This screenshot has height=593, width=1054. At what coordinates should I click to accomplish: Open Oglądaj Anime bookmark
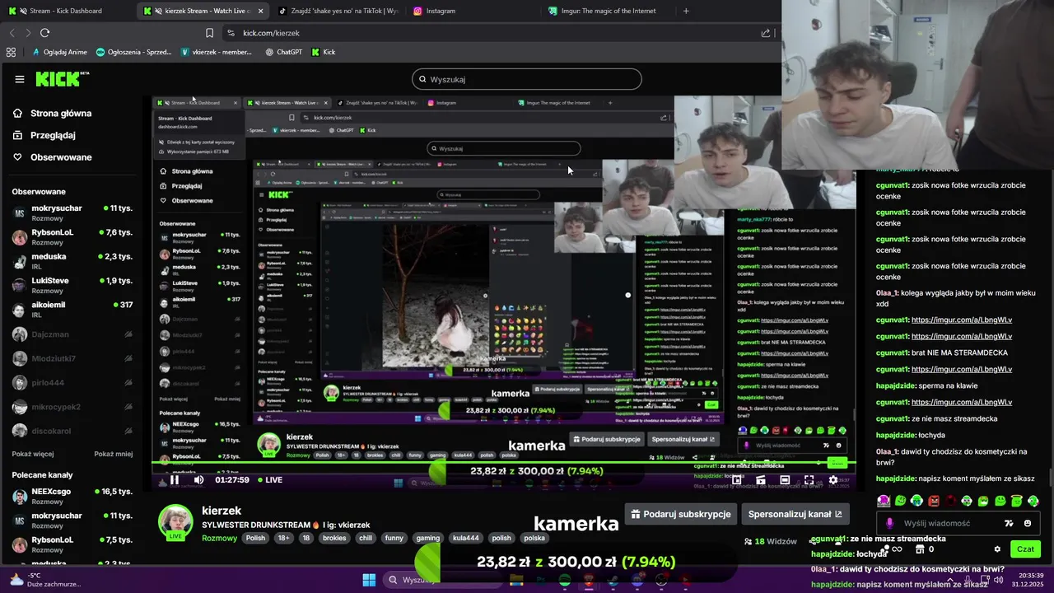tap(59, 52)
